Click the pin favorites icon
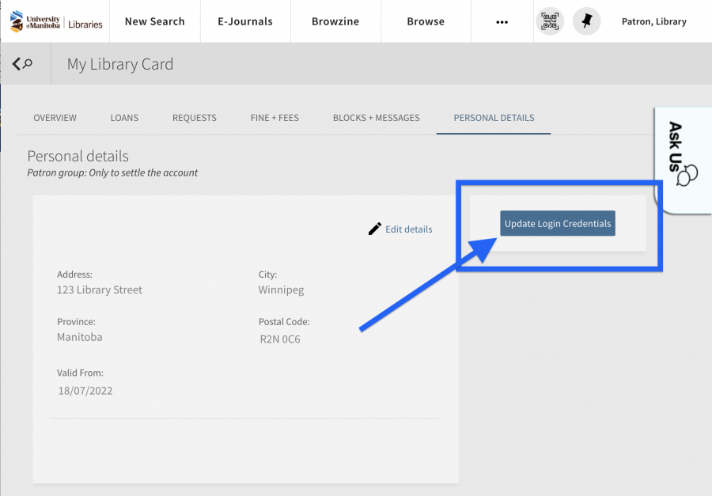The image size is (712, 496). point(586,21)
